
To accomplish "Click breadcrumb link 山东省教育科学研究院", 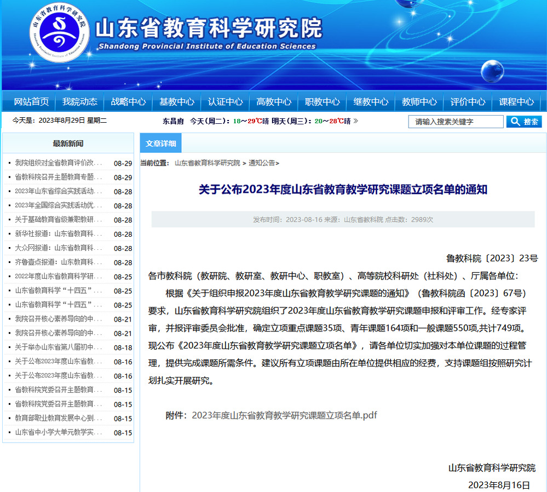I will point(207,163).
